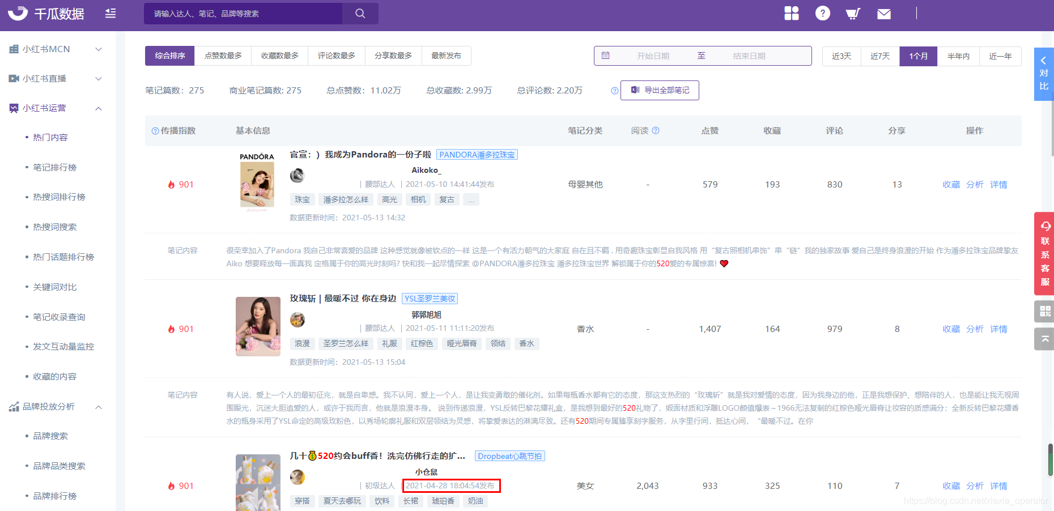Open the Pandora note thumbnail
The height and width of the screenshot is (511, 1054).
pos(257,182)
